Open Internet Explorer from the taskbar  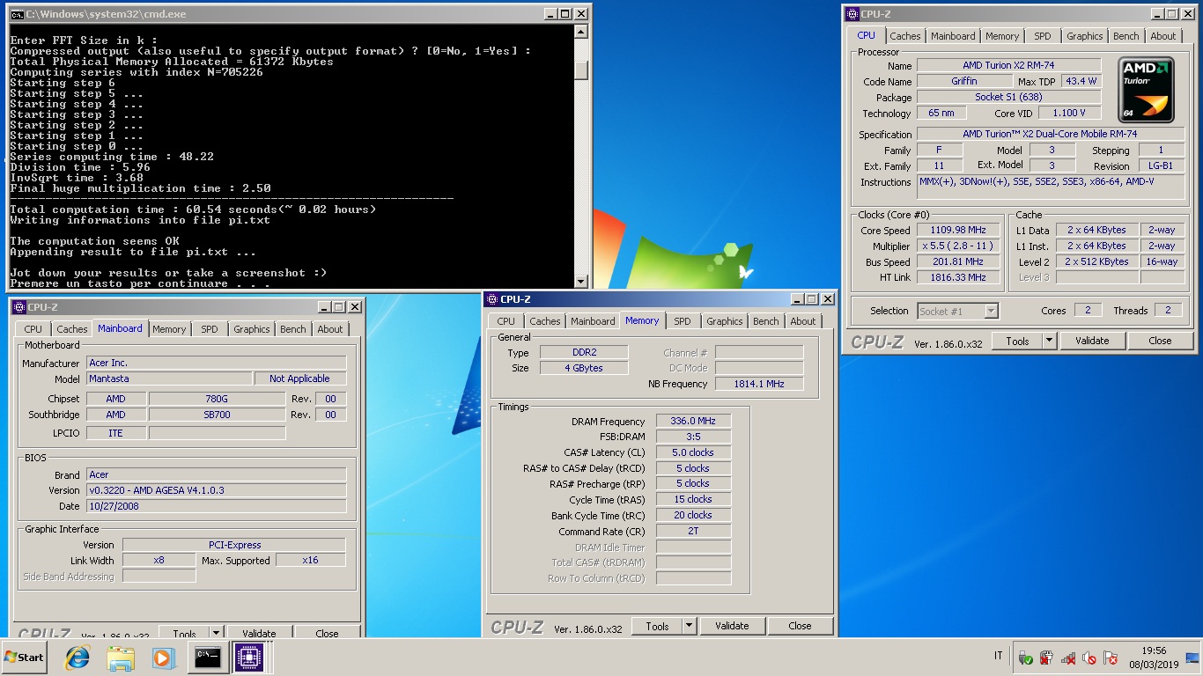[77, 657]
